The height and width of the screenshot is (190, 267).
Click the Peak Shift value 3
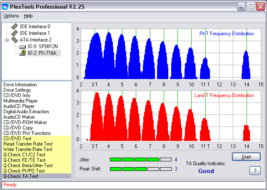click(176, 169)
